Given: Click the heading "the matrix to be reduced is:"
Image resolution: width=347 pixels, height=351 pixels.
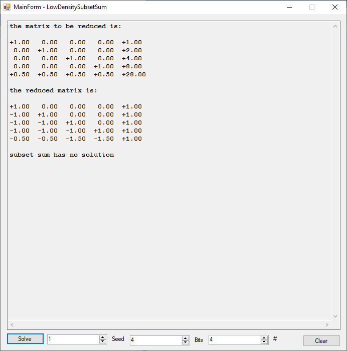Looking at the screenshot, I should pos(66,26).
